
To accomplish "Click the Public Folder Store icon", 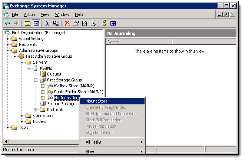I will click(x=50, y=91).
